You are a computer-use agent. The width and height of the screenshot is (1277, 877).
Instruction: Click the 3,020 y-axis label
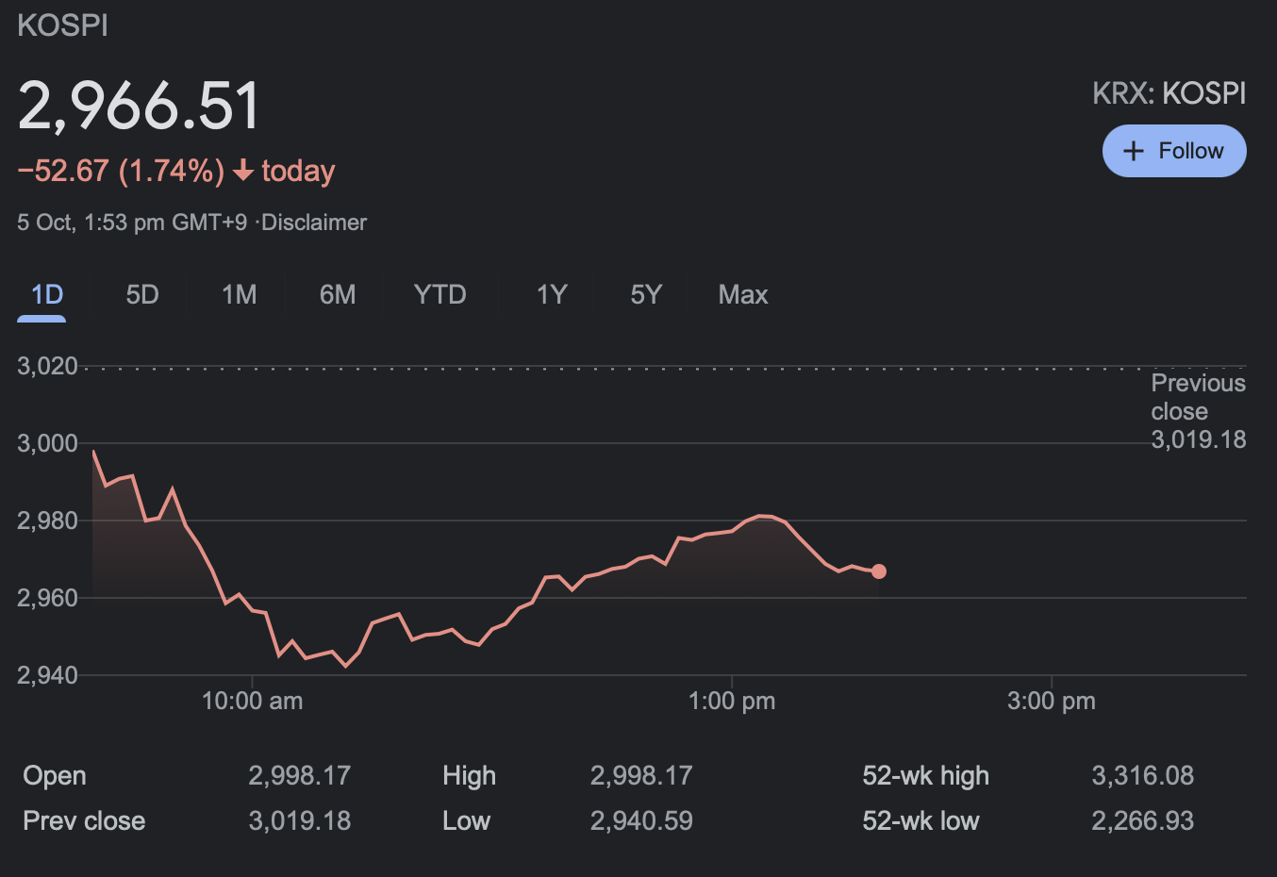click(47, 366)
